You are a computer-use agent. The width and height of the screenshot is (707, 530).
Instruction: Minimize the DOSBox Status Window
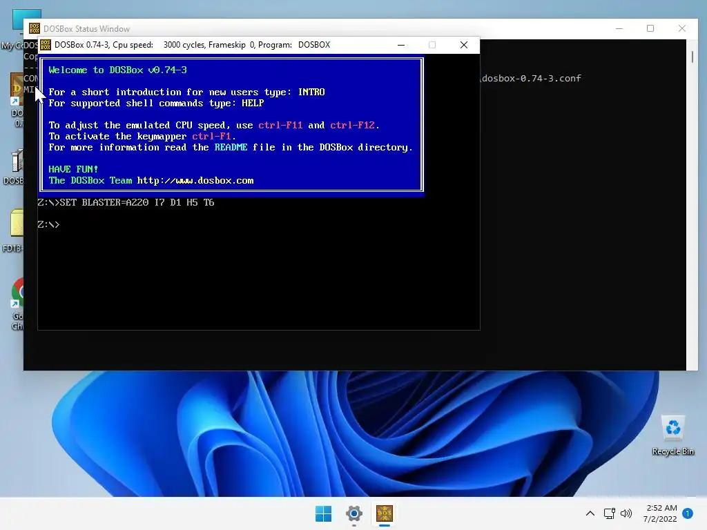[619, 28]
